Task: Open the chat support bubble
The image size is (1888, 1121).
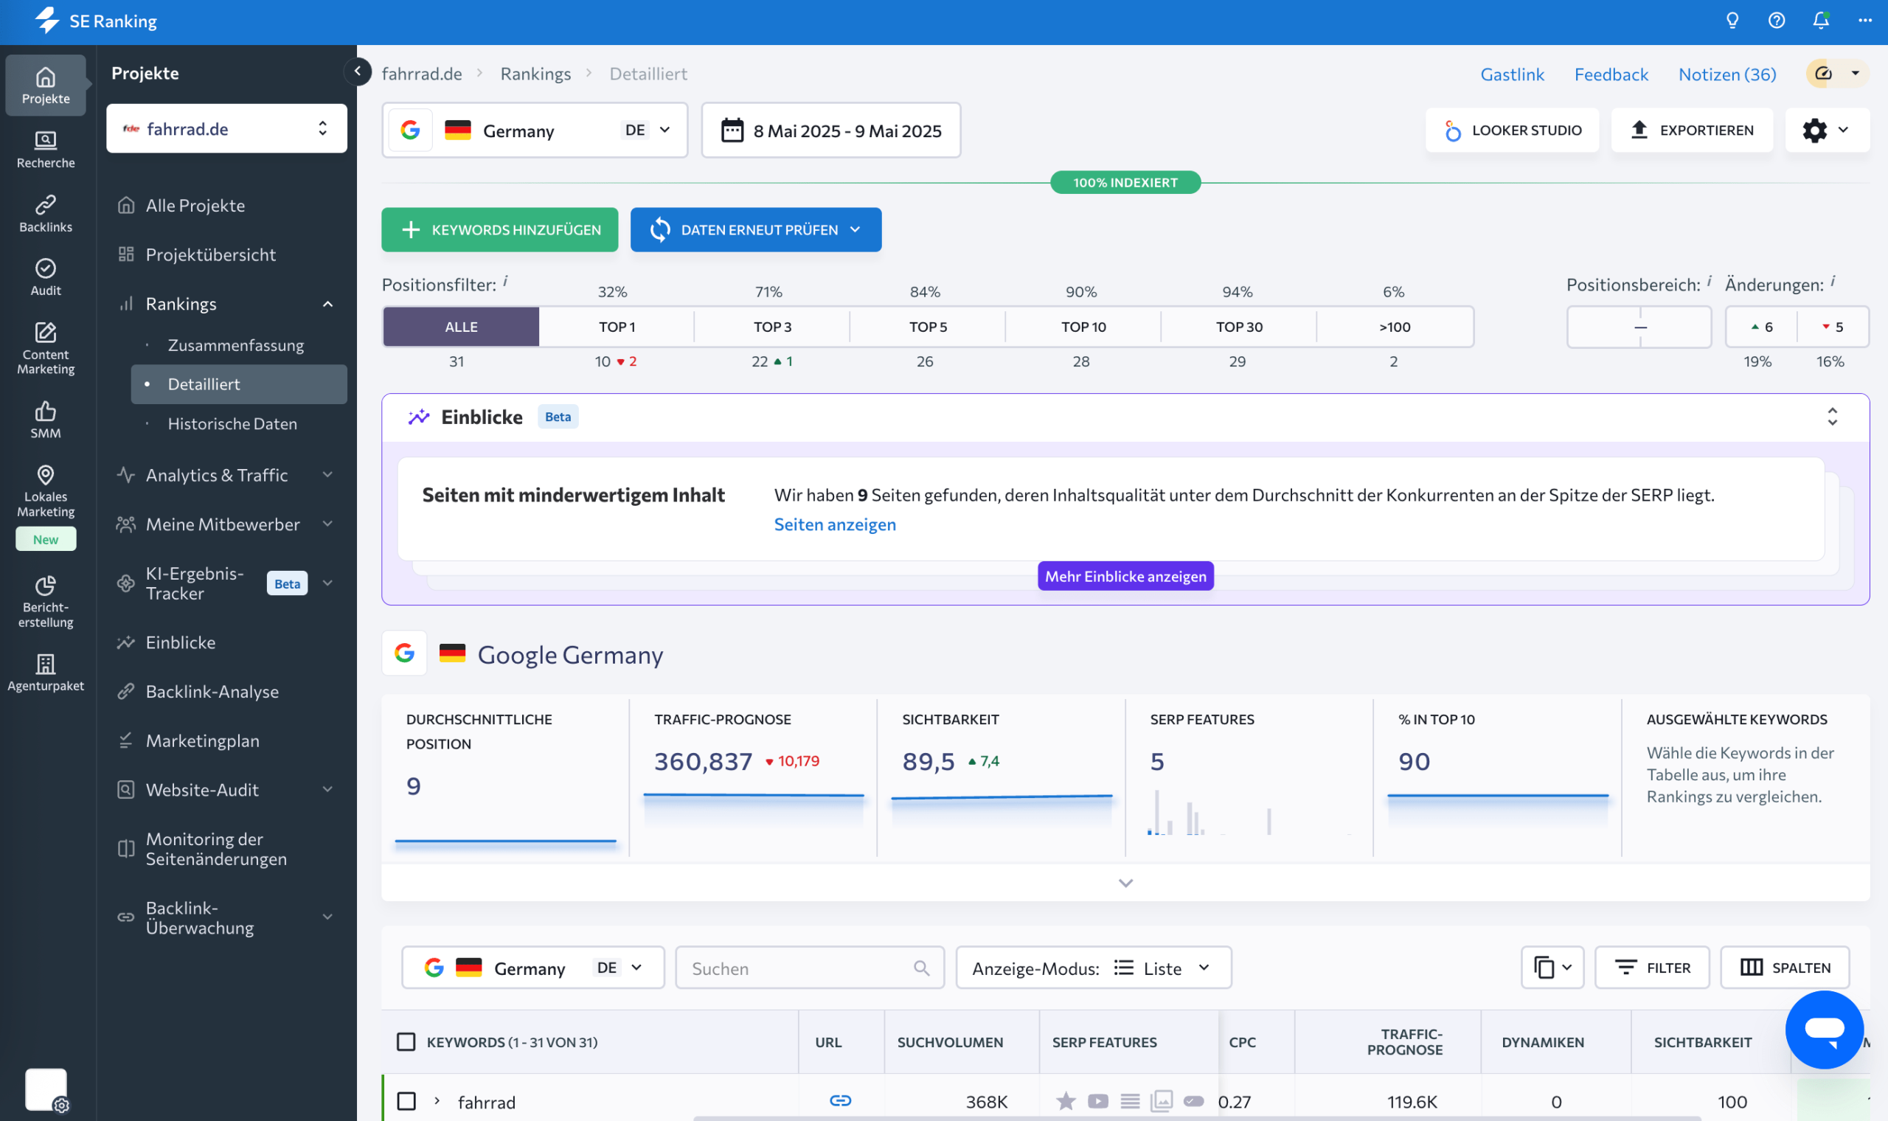Action: [x=1824, y=1029]
